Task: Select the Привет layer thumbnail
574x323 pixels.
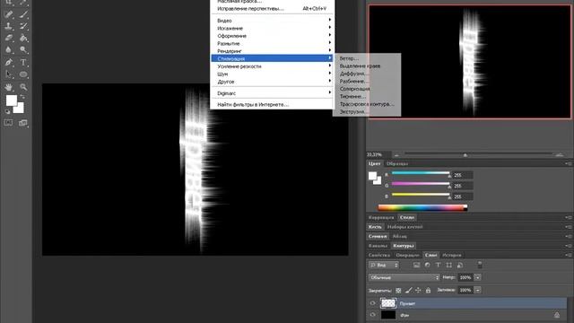Action: (x=388, y=303)
